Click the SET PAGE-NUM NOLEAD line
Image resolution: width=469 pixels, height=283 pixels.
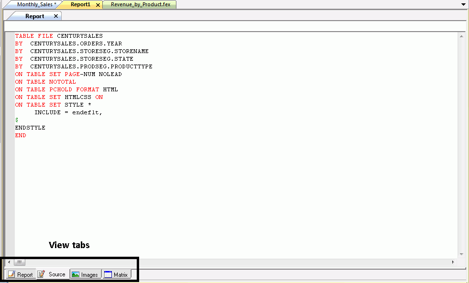point(68,74)
